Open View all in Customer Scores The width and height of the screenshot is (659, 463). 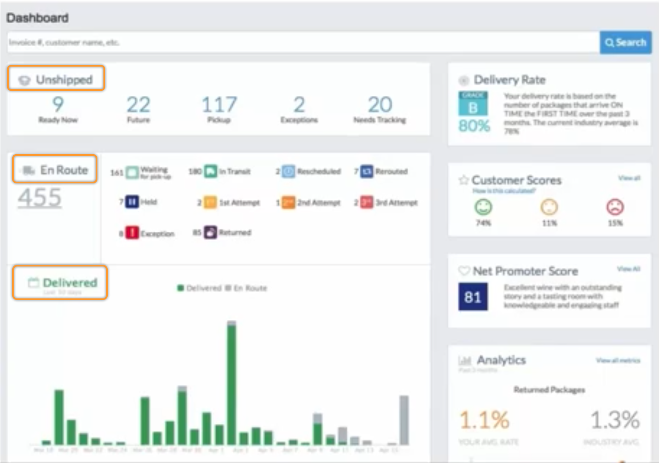click(x=629, y=178)
